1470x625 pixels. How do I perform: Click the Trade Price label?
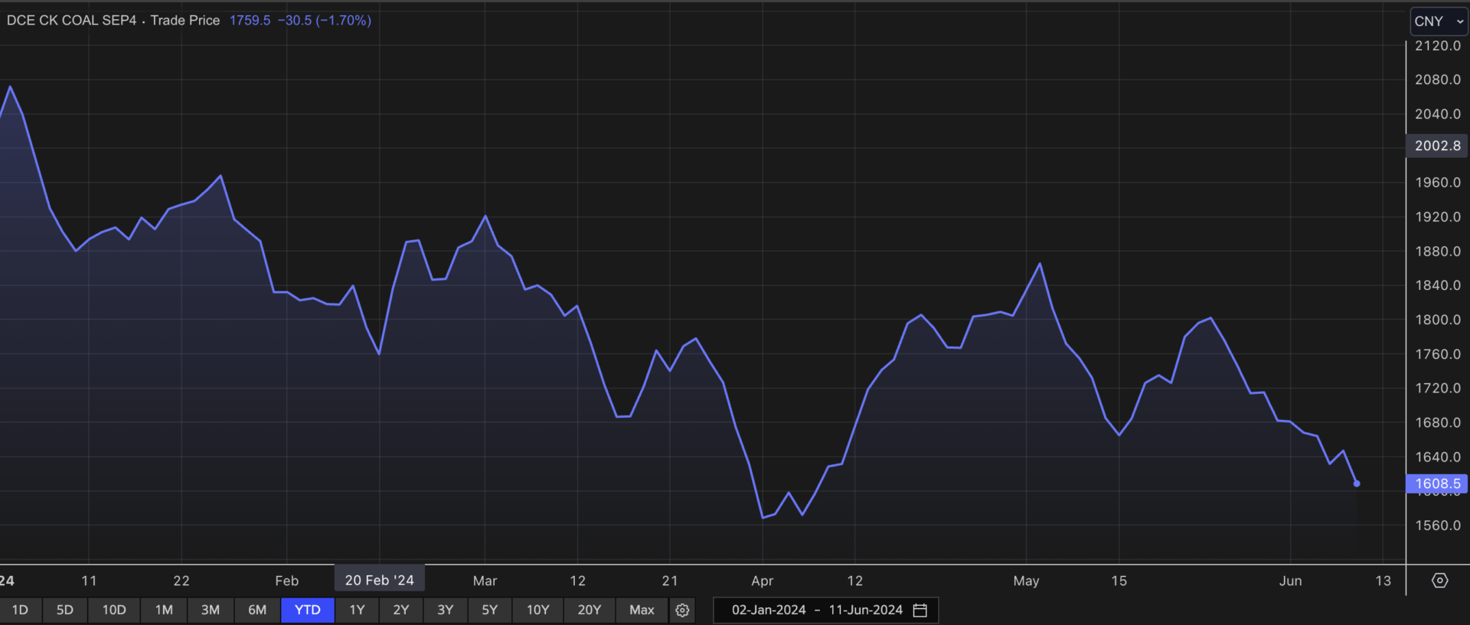(x=185, y=21)
